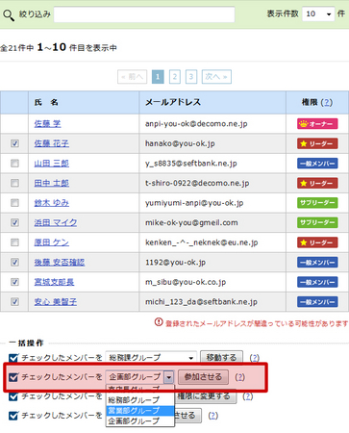Screen dimensions: 349x433
Task: Open member 山田 三郎 profile link
Action: click(52, 164)
